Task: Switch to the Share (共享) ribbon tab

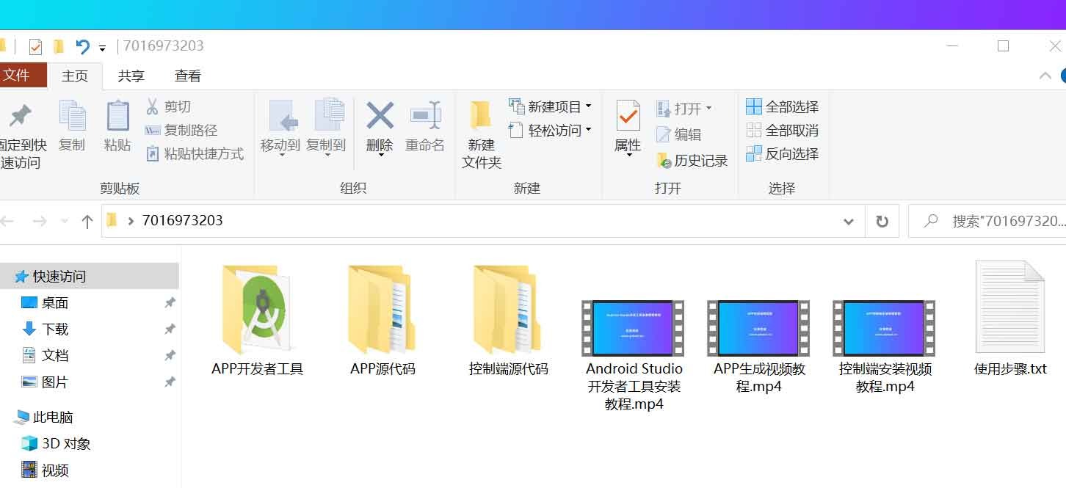Action: coord(131,76)
